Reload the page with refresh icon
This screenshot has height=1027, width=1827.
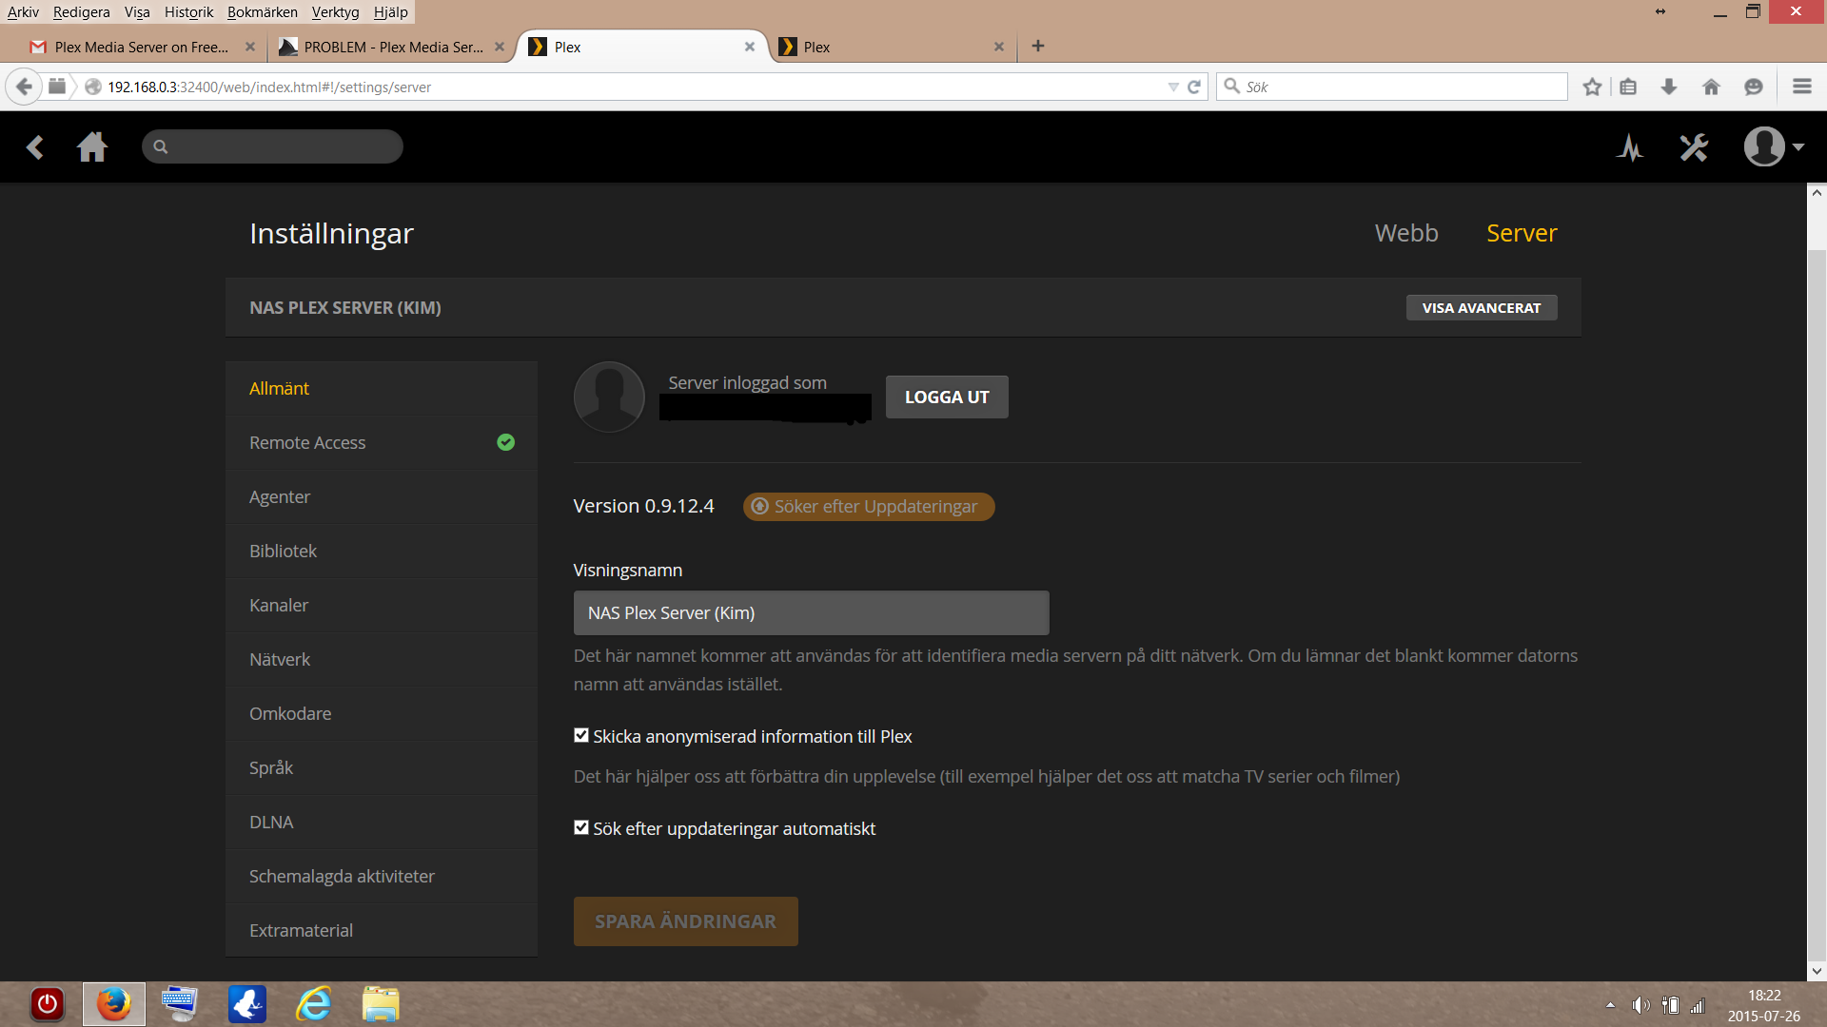[1194, 87]
